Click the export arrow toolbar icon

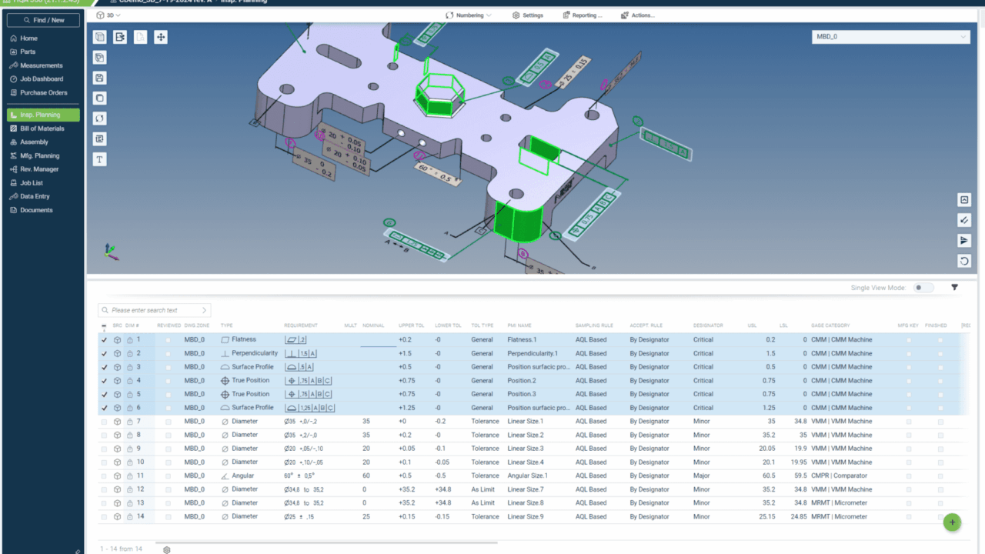(120, 37)
